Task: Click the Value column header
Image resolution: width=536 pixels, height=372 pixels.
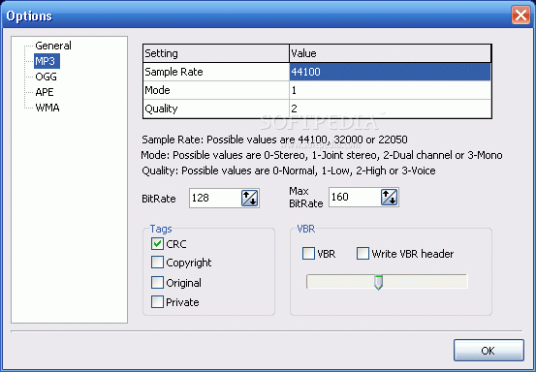Action: click(x=390, y=53)
